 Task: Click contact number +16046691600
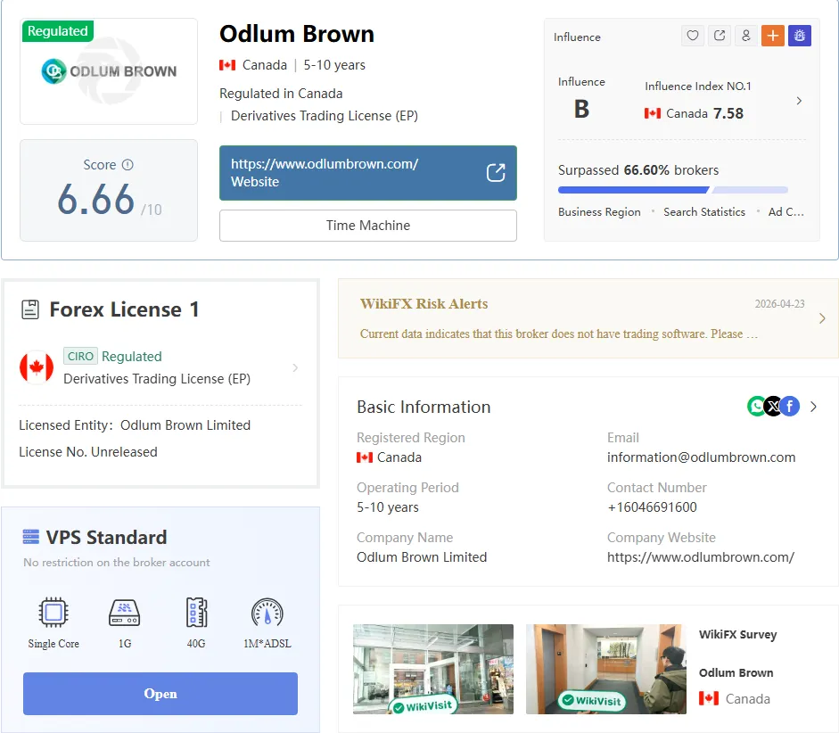click(652, 507)
